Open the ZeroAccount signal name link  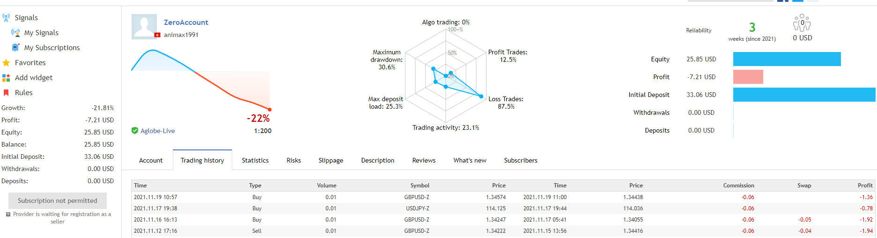tap(186, 22)
